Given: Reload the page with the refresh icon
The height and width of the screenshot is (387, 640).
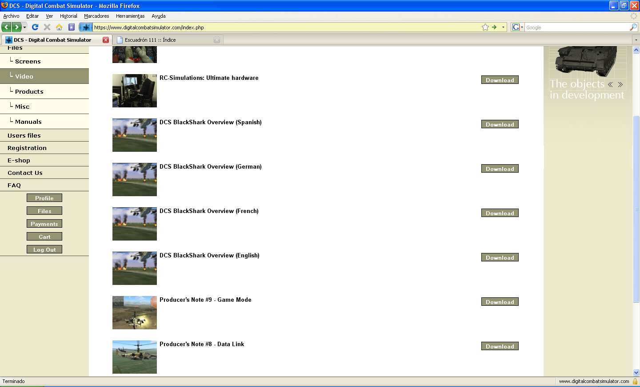Looking at the screenshot, I should point(35,27).
